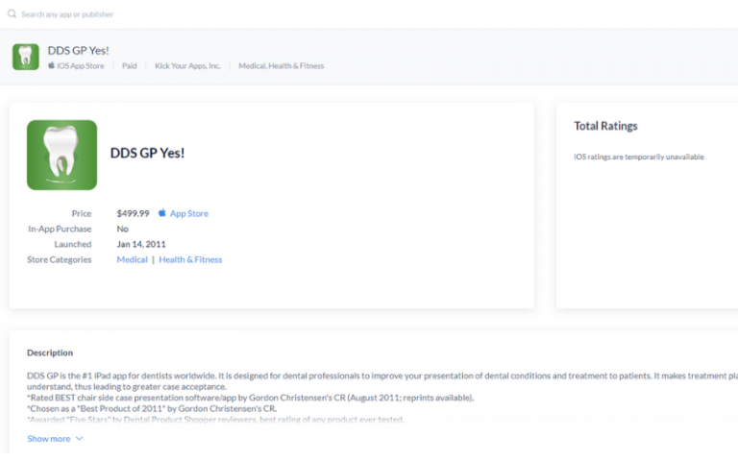Click the Description section heading
Viewport: 738px width, 461px height.
click(50, 352)
